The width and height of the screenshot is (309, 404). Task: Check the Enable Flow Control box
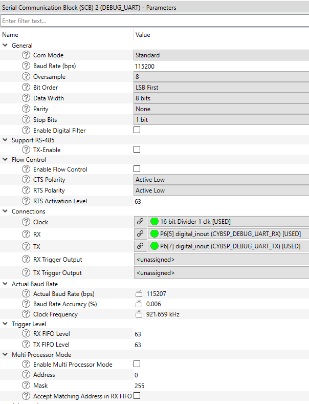point(137,169)
